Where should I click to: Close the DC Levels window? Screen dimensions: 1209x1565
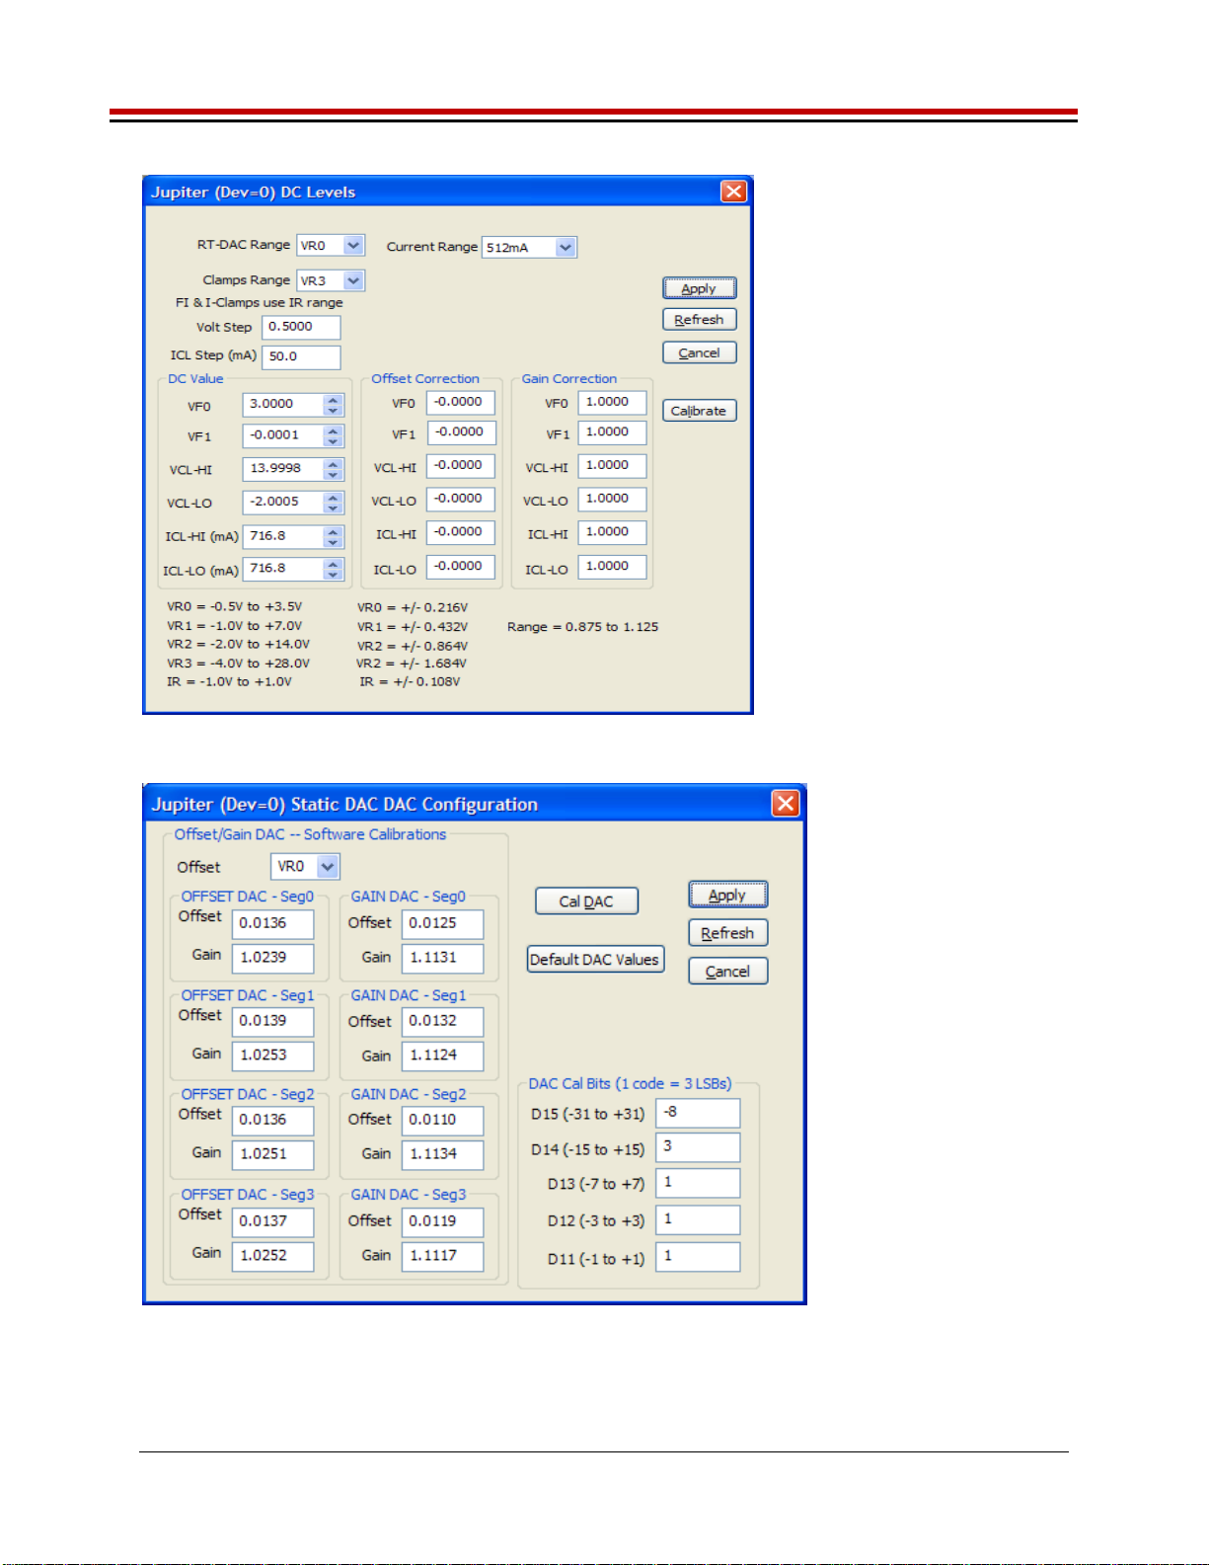(733, 192)
